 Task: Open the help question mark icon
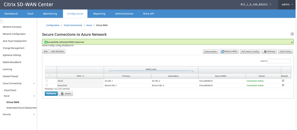tap(292, 34)
